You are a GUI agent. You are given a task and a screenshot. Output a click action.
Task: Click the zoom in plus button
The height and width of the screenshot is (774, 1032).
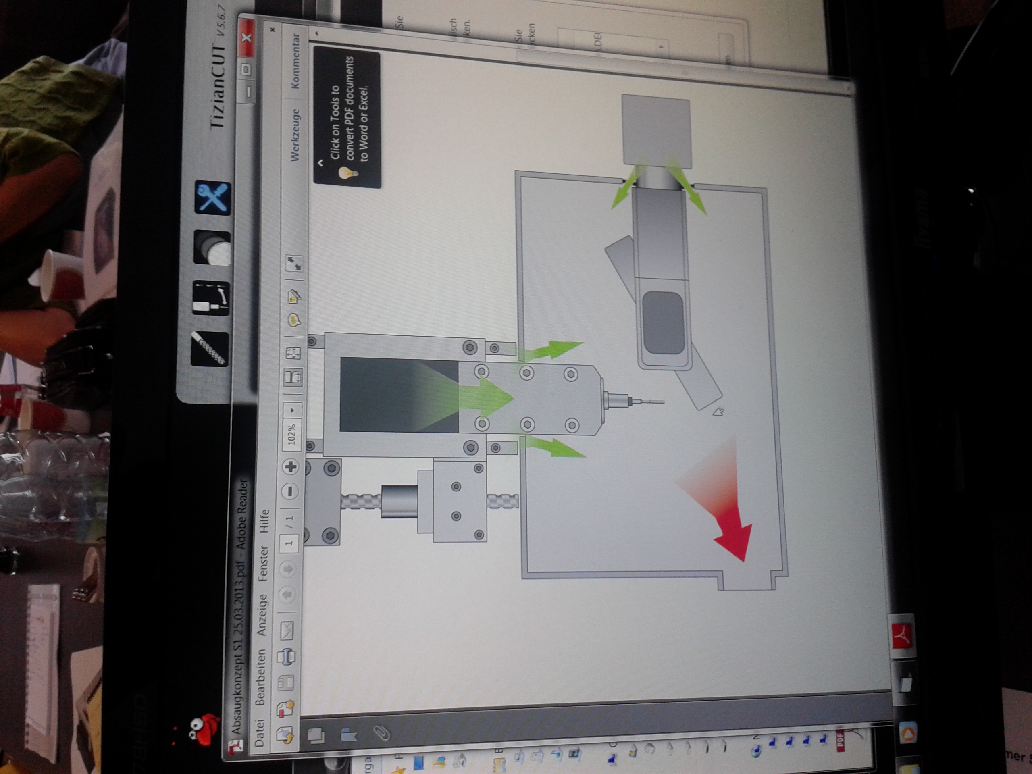click(x=290, y=466)
